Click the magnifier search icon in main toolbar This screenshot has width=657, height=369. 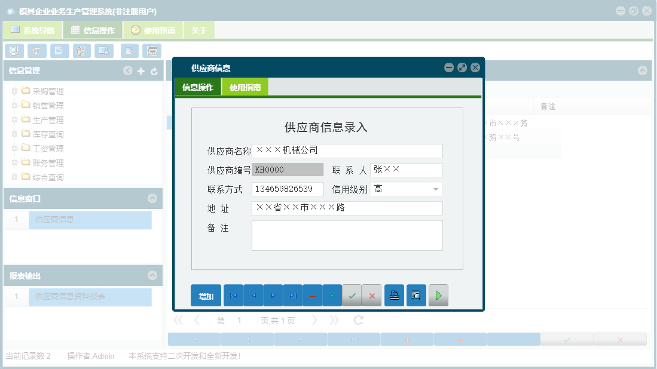[14, 51]
